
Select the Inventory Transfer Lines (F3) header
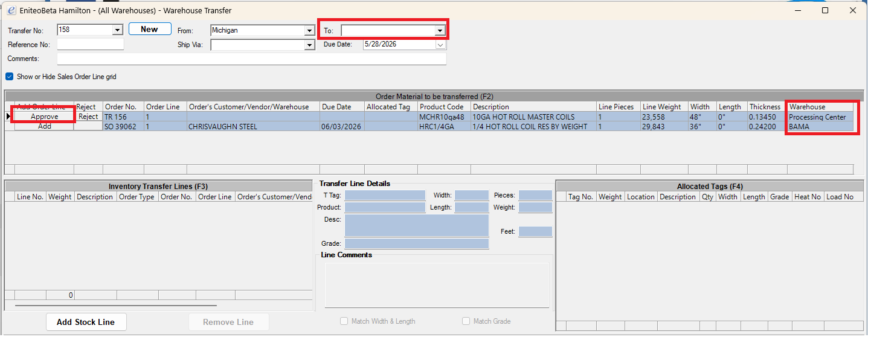(158, 187)
